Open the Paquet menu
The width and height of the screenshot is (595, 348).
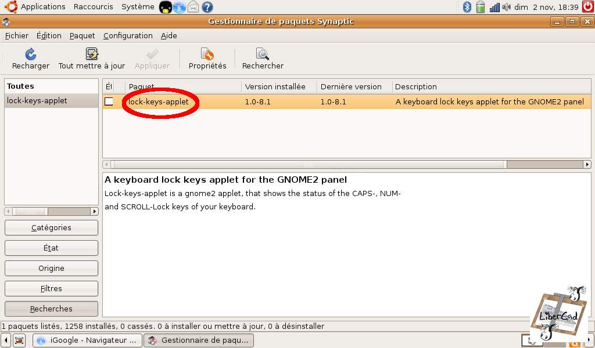(82, 35)
